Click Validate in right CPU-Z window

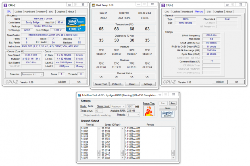220,82
